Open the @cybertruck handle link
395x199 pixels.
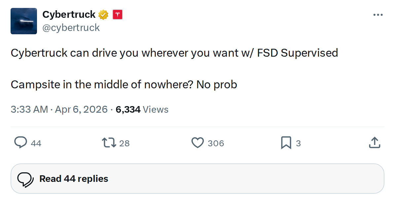pyautogui.click(x=71, y=28)
